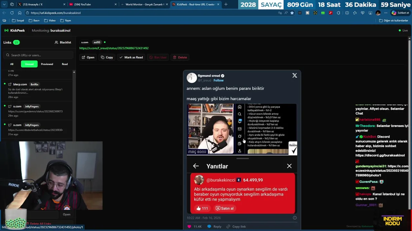Switch to the World Monitor browser tab
The height and width of the screenshot is (231, 412).
pos(144,4)
